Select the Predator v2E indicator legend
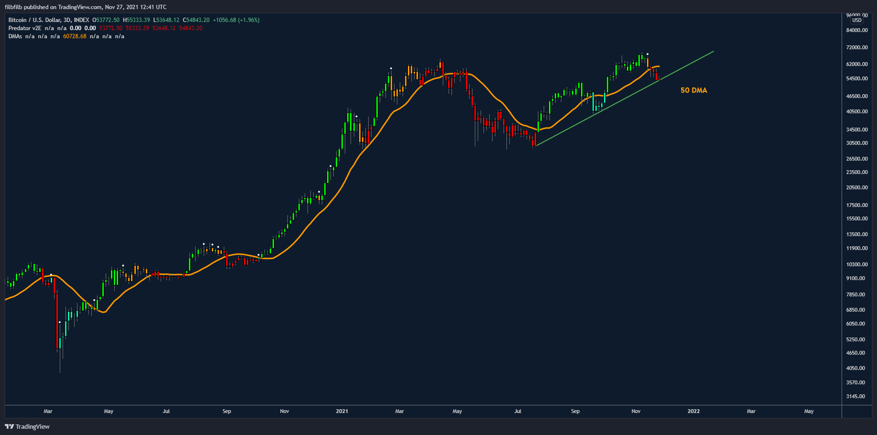Viewport: 877px width, 435px height. (25, 28)
